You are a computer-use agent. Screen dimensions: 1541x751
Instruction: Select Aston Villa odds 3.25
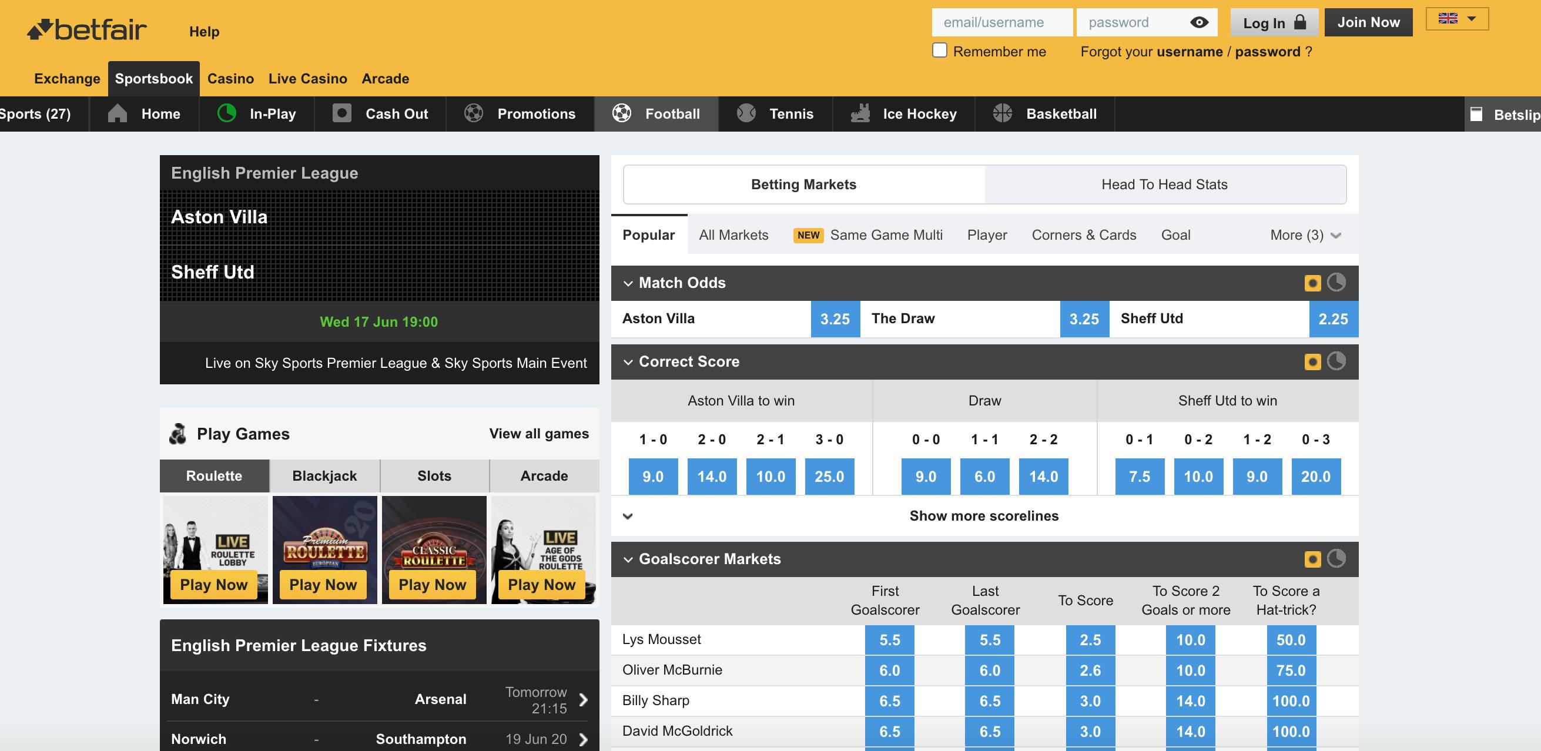[x=835, y=318]
